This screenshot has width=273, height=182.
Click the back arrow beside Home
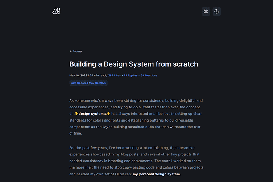(x=71, y=51)
